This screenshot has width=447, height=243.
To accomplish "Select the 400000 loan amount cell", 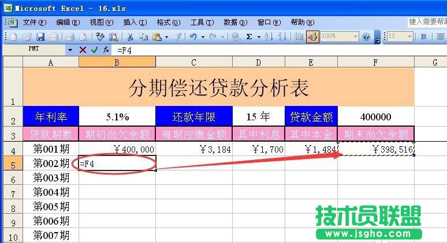I will (376, 116).
